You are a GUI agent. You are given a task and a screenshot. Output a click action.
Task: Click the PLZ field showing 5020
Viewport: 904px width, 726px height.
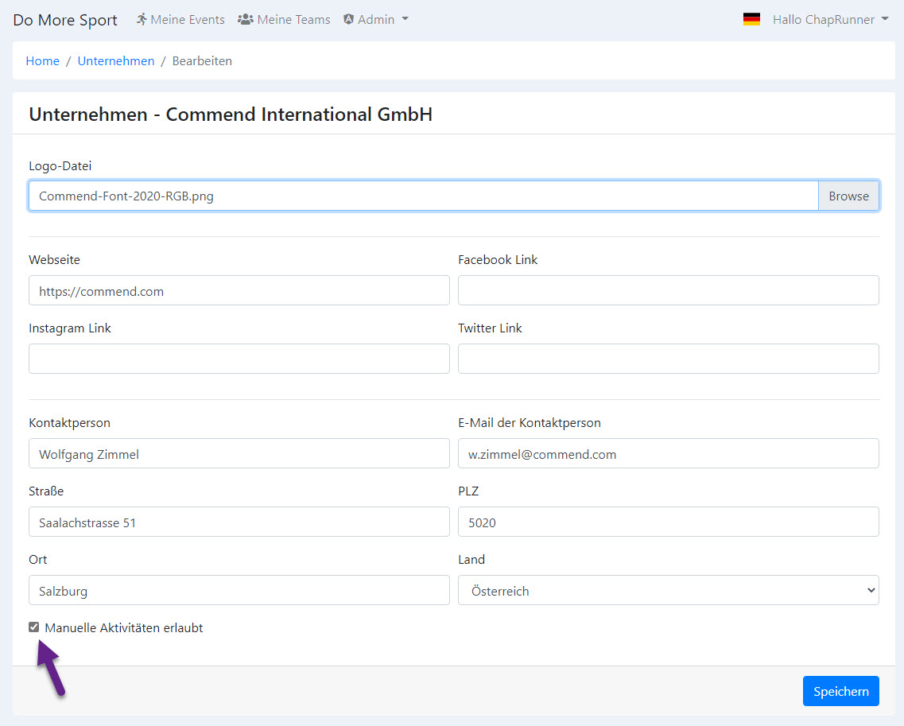668,522
